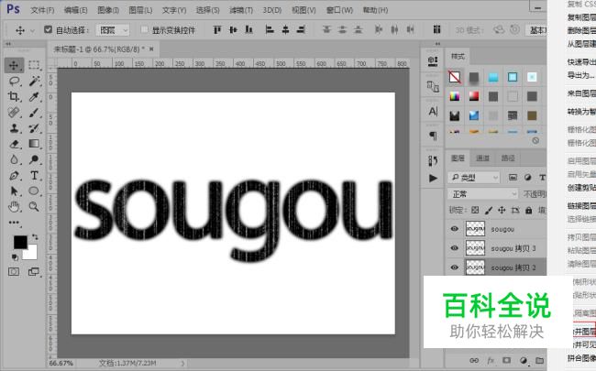Switch to the 路径 tab
Viewport: 596px width, 371px height.
coord(508,158)
